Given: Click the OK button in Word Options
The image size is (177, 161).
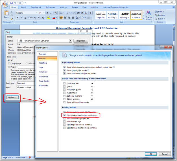Looking at the screenshot, I should [151, 154].
